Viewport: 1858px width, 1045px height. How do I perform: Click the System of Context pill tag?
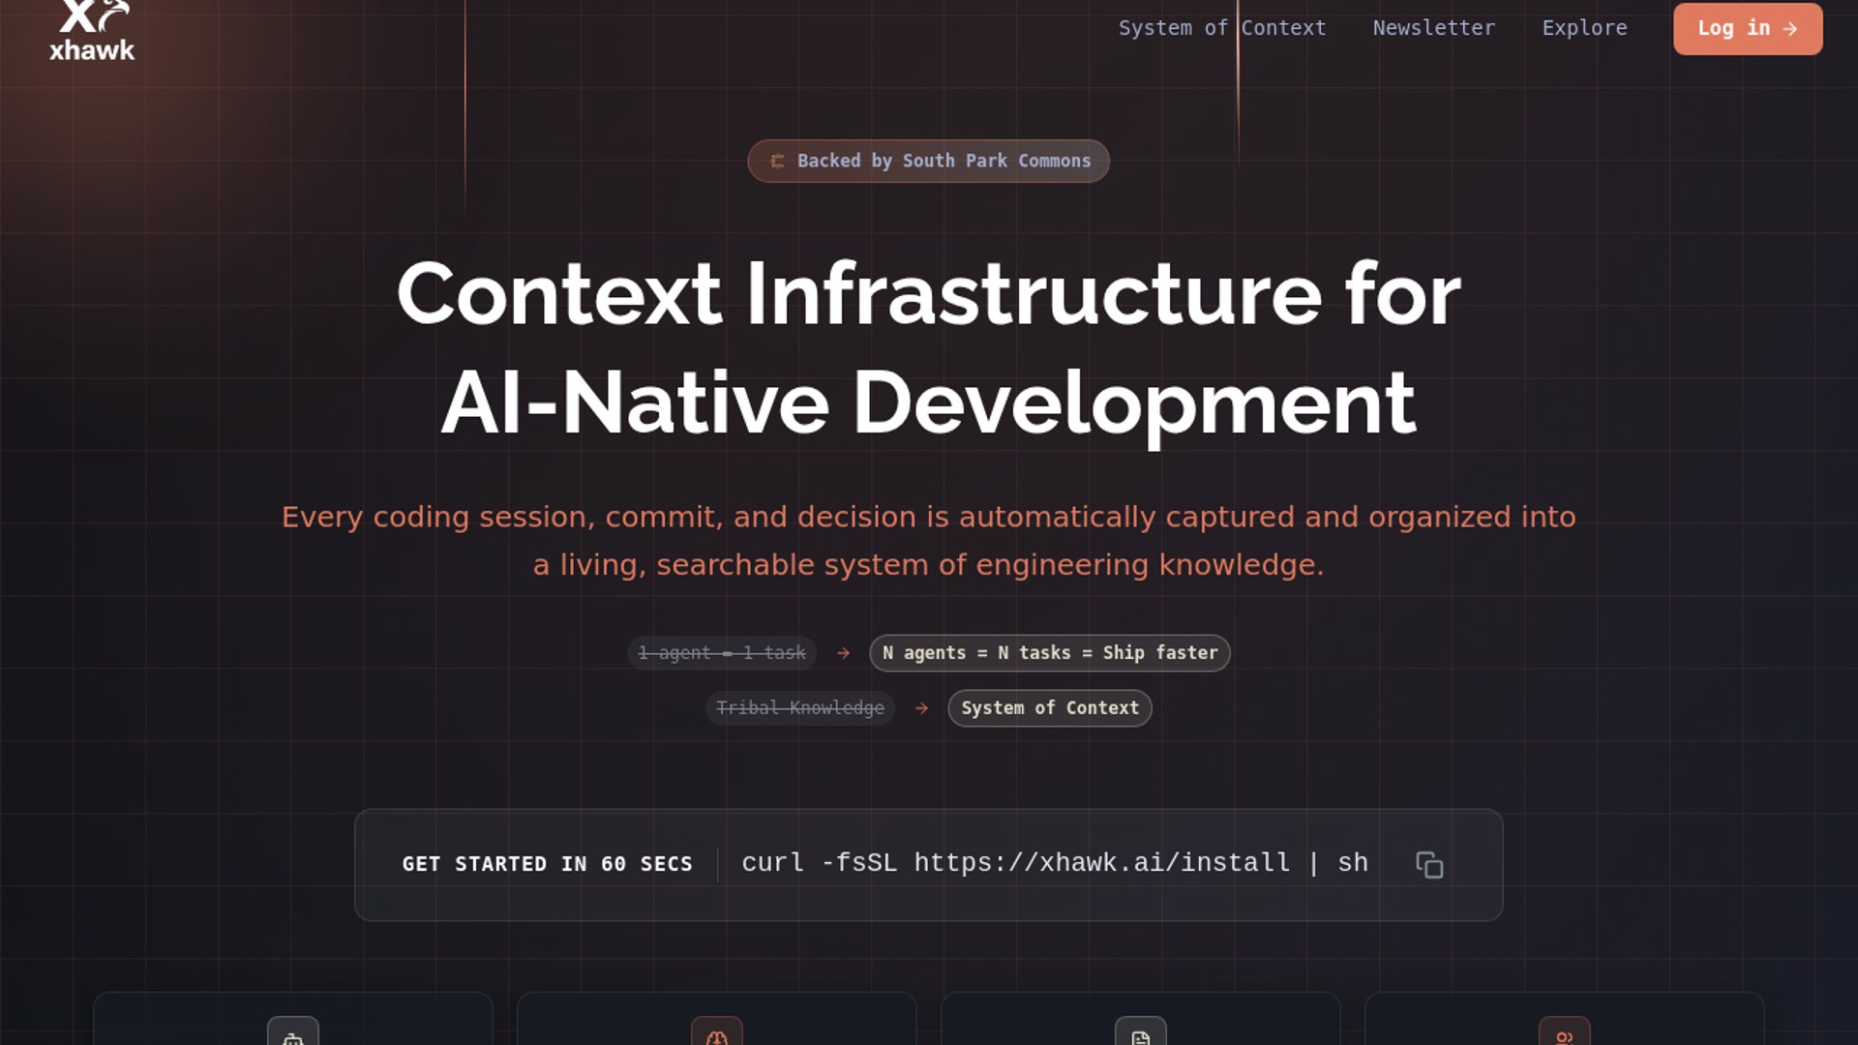click(1049, 708)
